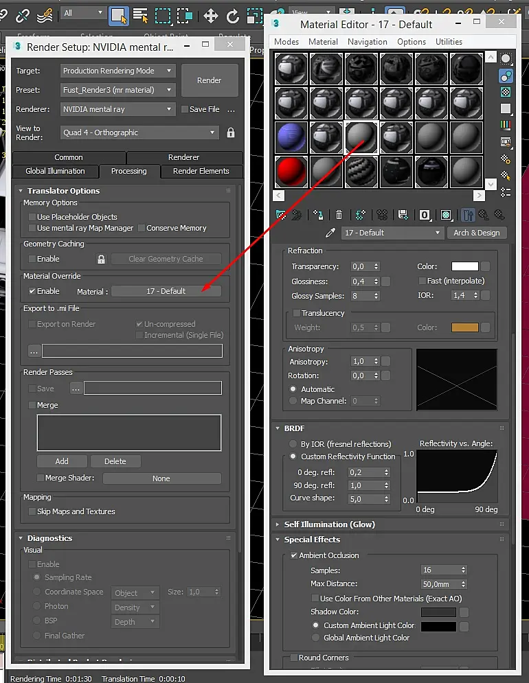Open Modes menu in Material Editor
Image resolution: width=529 pixels, height=683 pixels.
coord(286,42)
